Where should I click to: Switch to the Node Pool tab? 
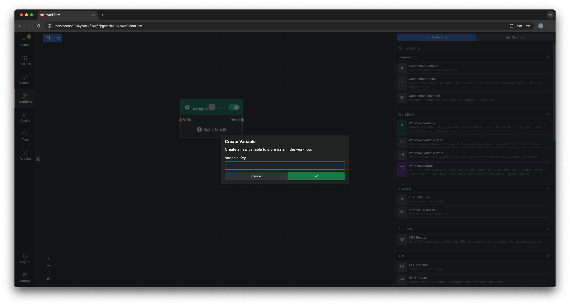pyautogui.click(x=436, y=37)
